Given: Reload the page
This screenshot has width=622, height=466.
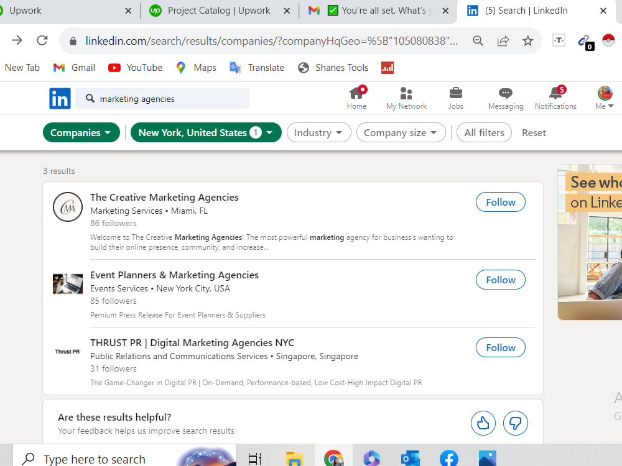Looking at the screenshot, I should pyautogui.click(x=42, y=40).
